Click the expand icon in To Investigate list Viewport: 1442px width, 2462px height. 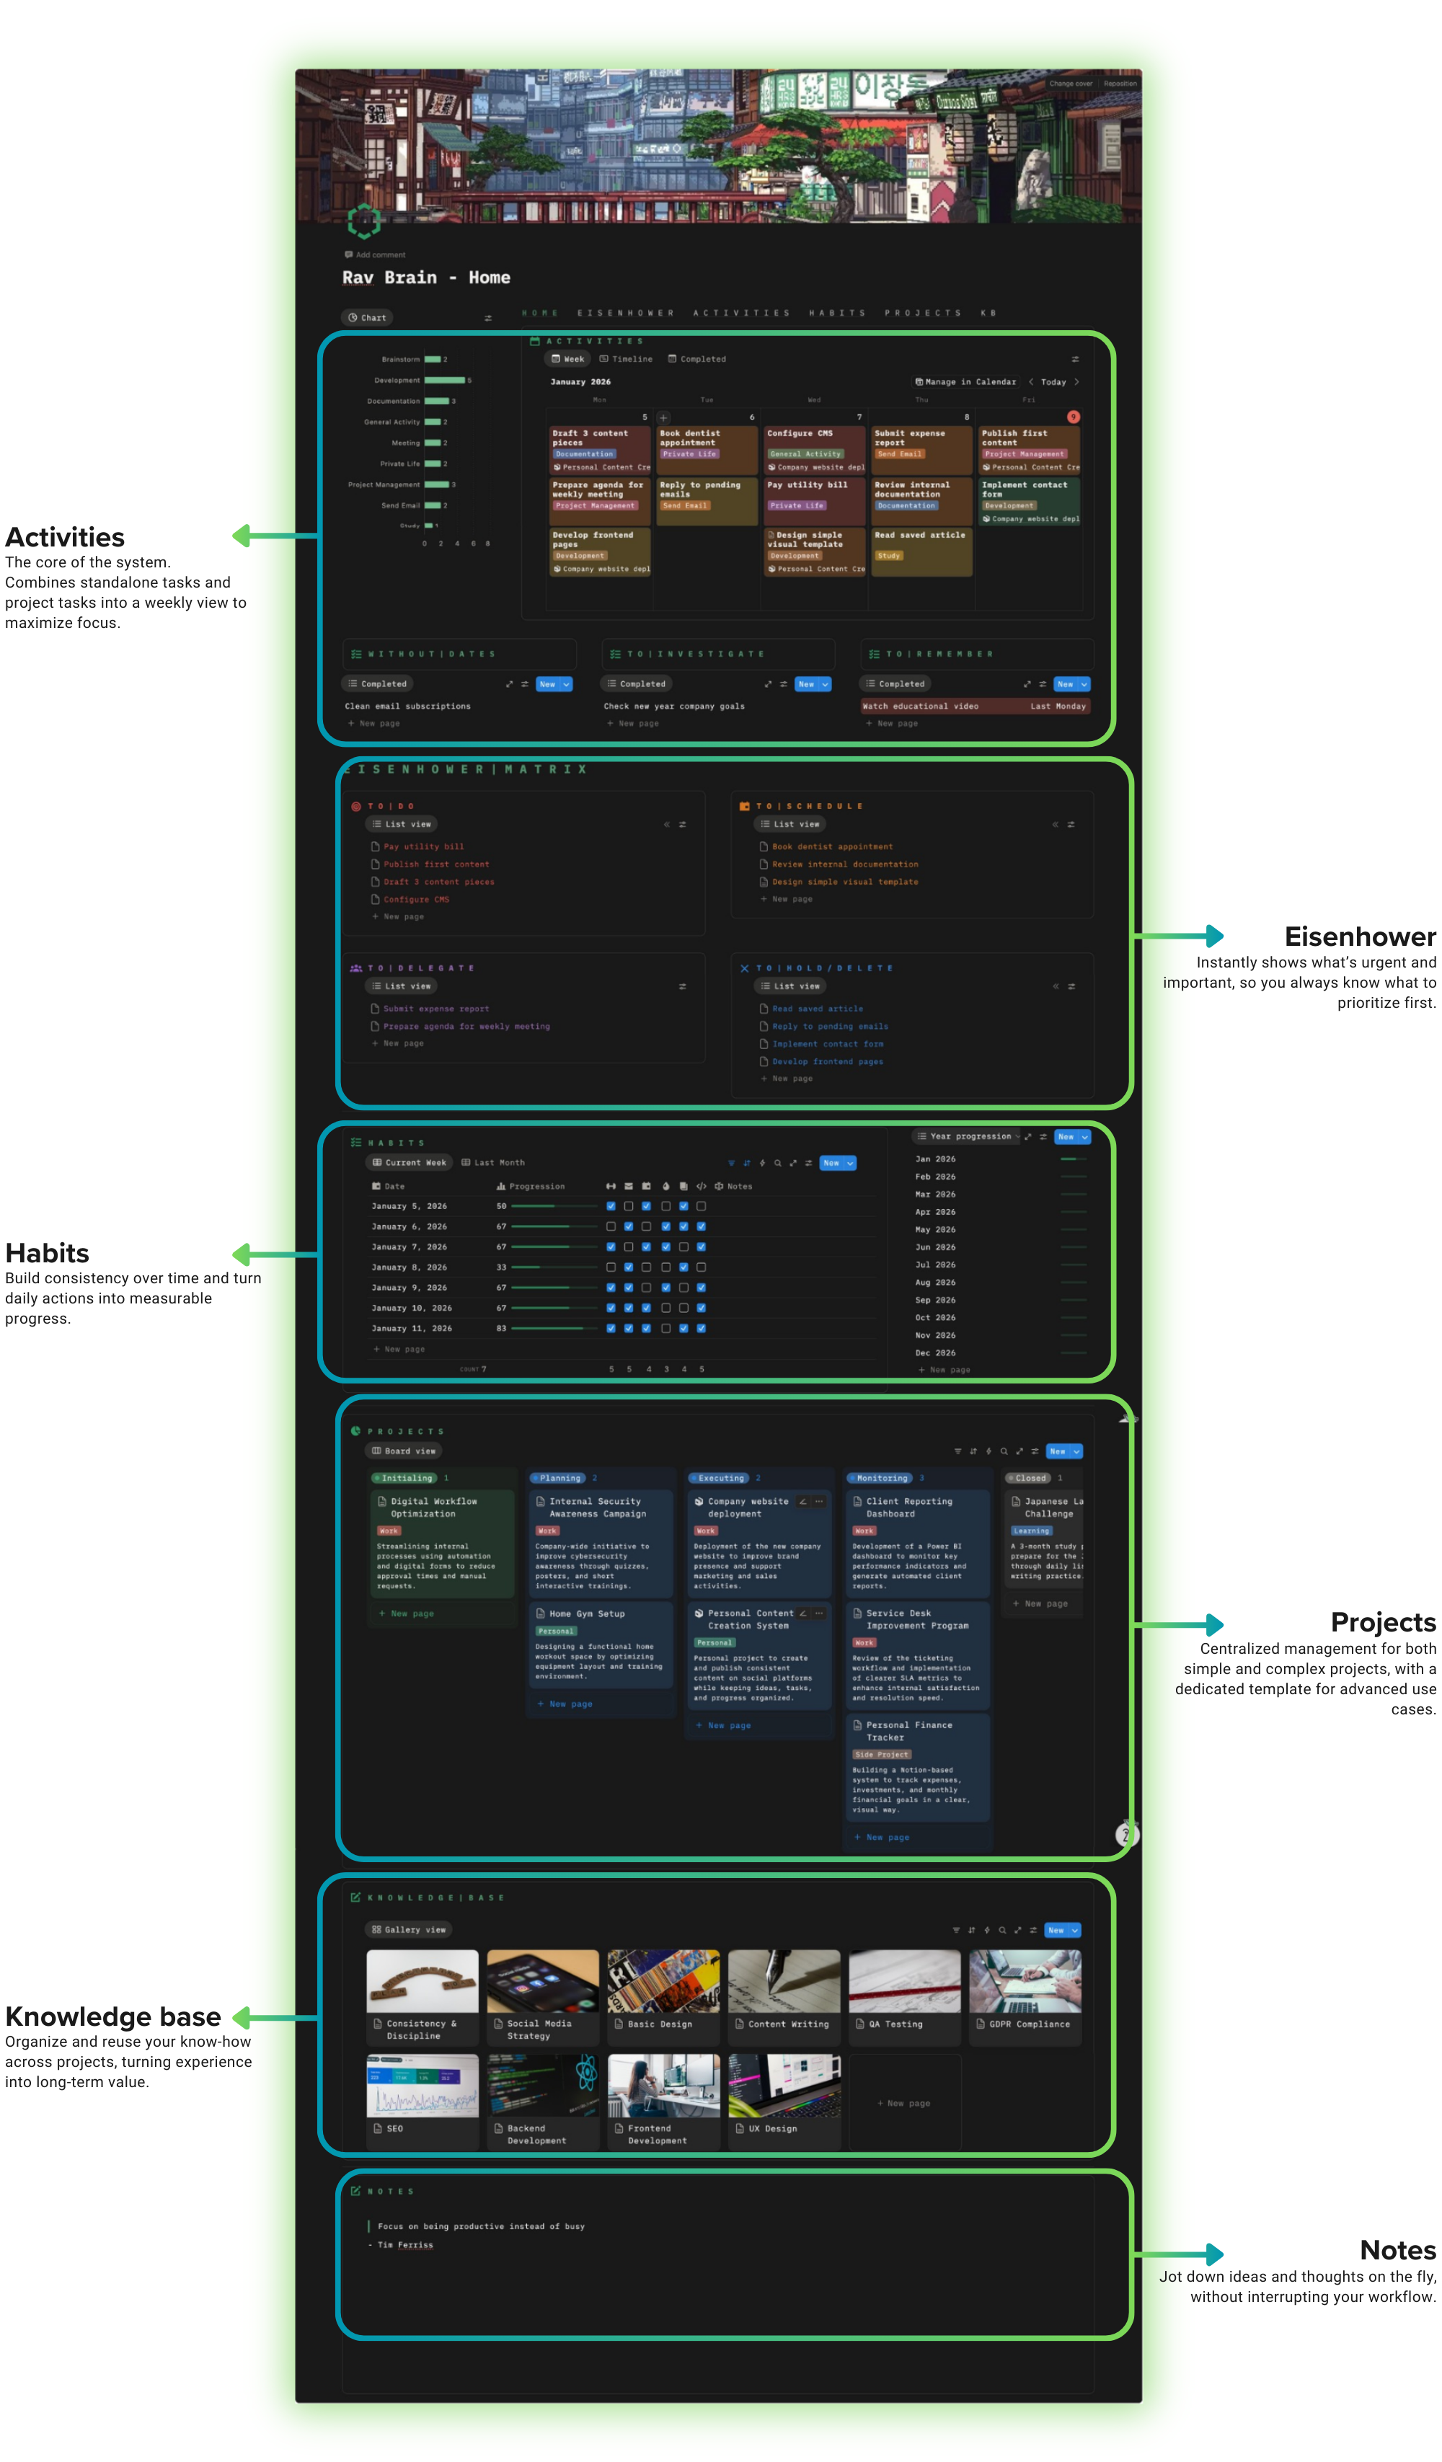768,685
